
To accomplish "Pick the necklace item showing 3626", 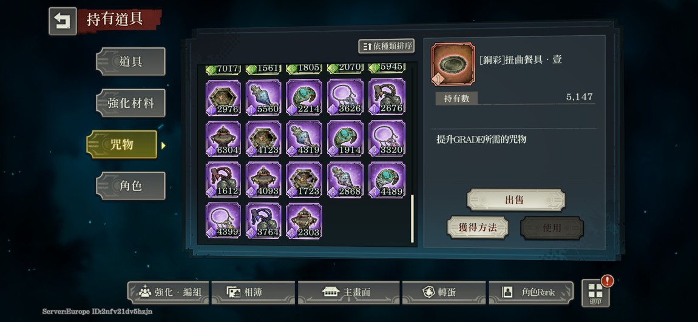I will [345, 98].
